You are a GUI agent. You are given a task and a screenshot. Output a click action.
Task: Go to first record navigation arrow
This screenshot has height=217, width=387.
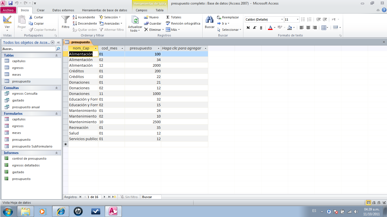(x=80, y=197)
